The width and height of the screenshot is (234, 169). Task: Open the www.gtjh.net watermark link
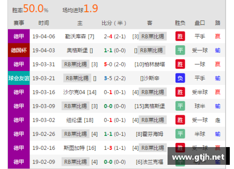[198, 157]
